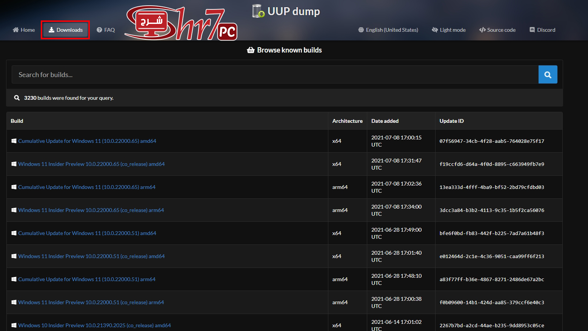Click Windows icon beside Insider Preview 22000.51 arm64
The height and width of the screenshot is (331, 588).
tap(14, 302)
